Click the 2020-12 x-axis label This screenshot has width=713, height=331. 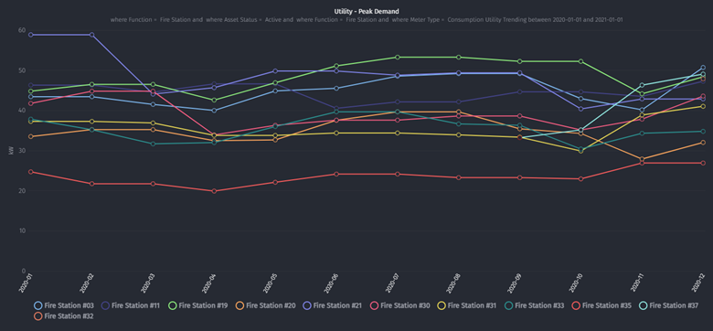click(x=699, y=283)
